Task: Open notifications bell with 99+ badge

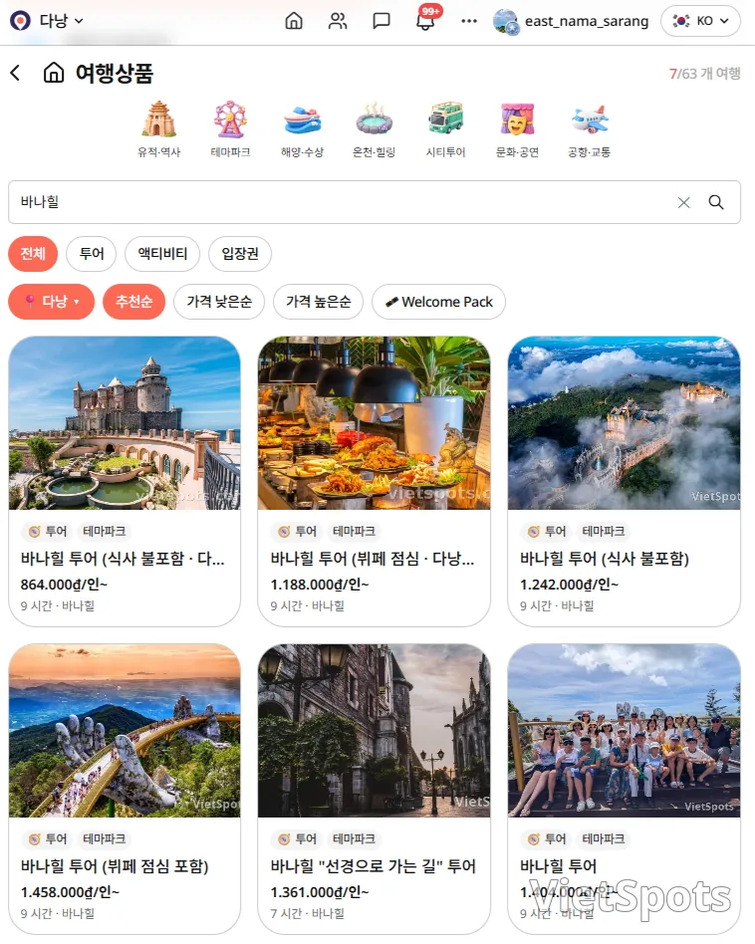Action: 425,21
